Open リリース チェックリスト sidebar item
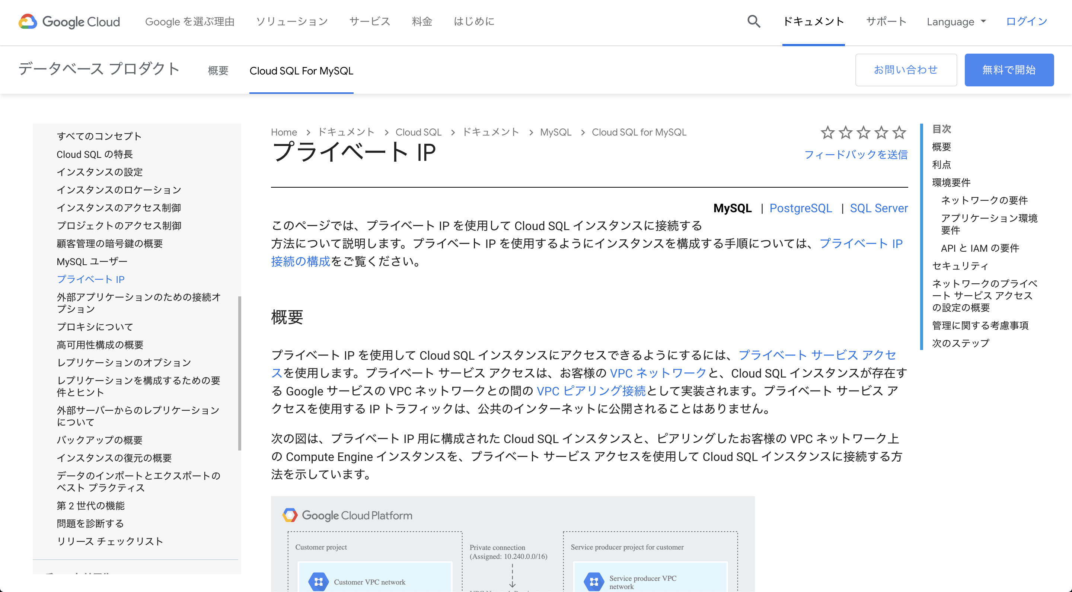The height and width of the screenshot is (592, 1072). coord(110,541)
